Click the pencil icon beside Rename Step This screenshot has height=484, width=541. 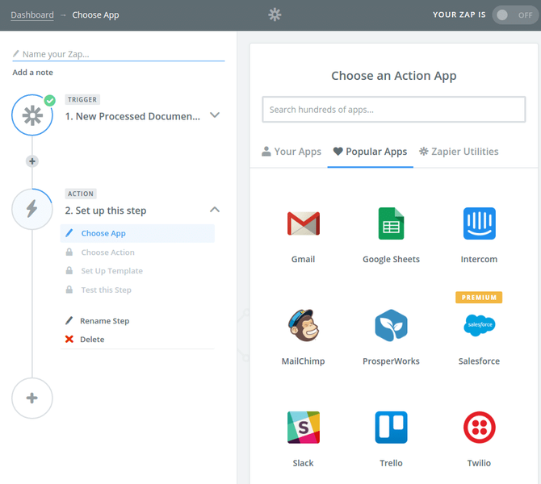[69, 320]
